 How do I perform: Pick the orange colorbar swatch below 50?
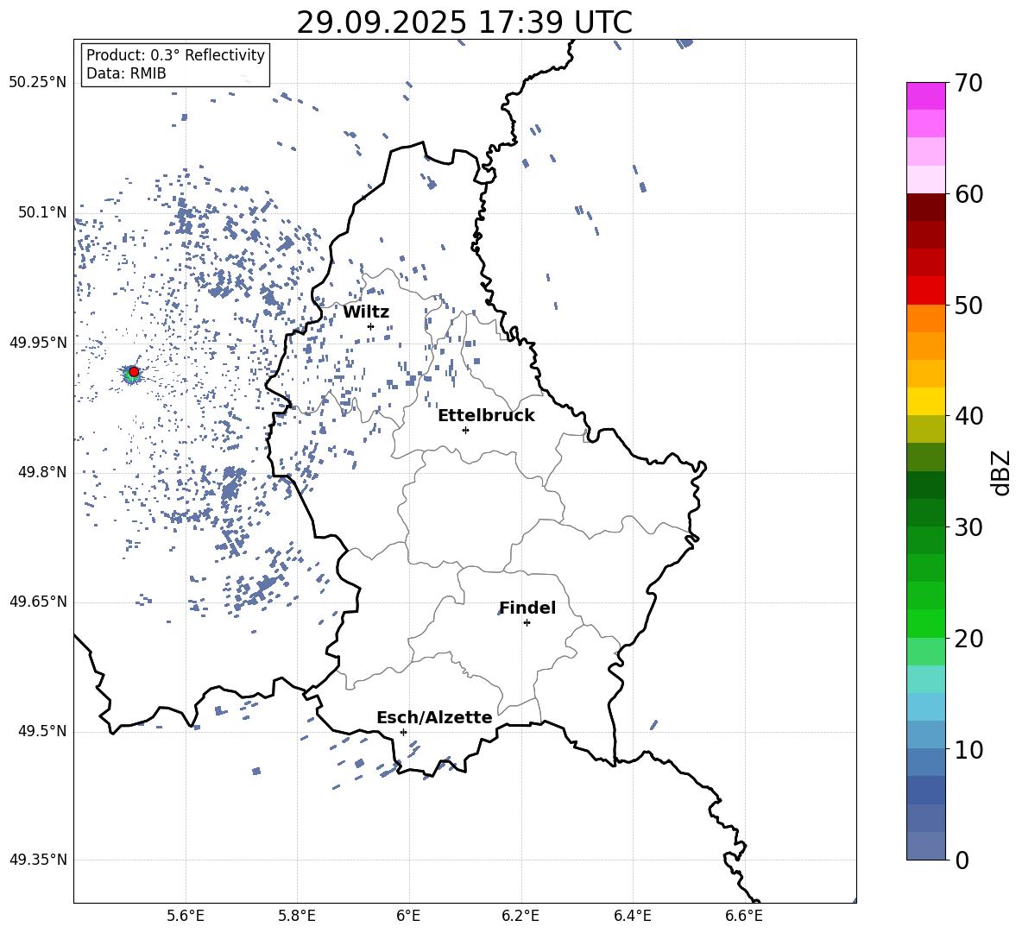pos(926,318)
